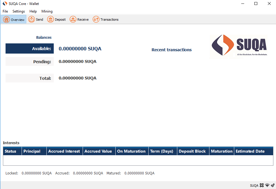Open the Mining menu

click(x=47, y=11)
